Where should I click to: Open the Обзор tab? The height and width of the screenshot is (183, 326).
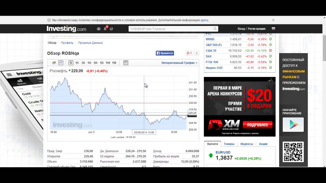[52, 43]
